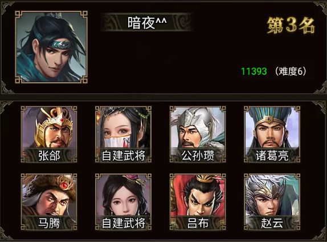
Task: Click the 诸葛亮 name caption
Action: coord(272,156)
